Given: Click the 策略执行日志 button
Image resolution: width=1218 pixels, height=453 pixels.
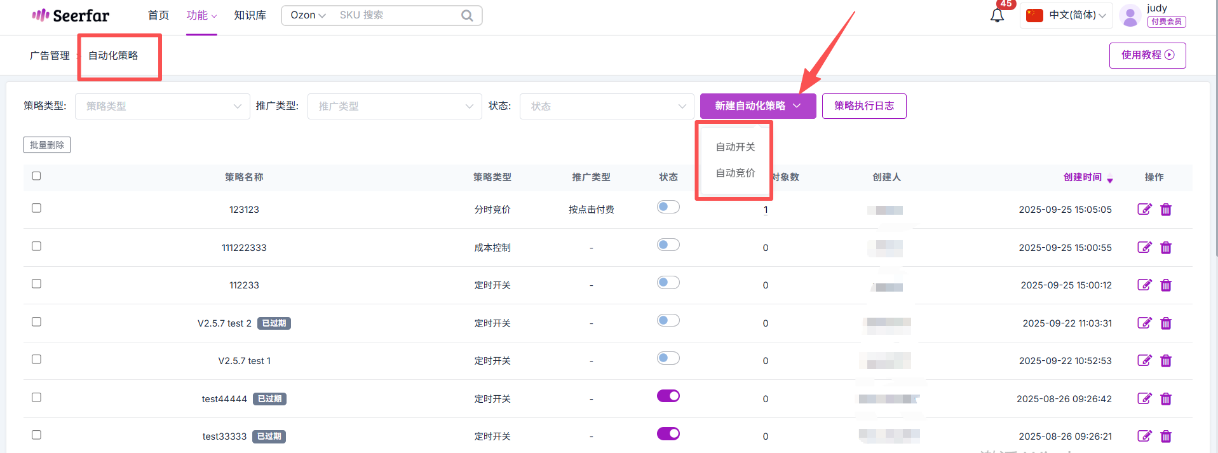Looking at the screenshot, I should (x=863, y=106).
